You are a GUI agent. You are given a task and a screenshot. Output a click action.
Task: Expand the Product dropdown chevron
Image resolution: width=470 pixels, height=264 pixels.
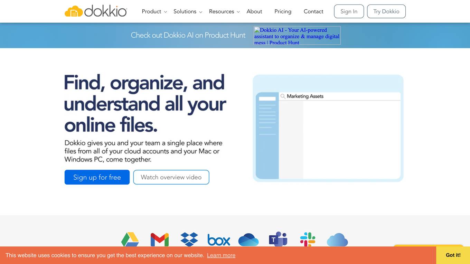166,12
